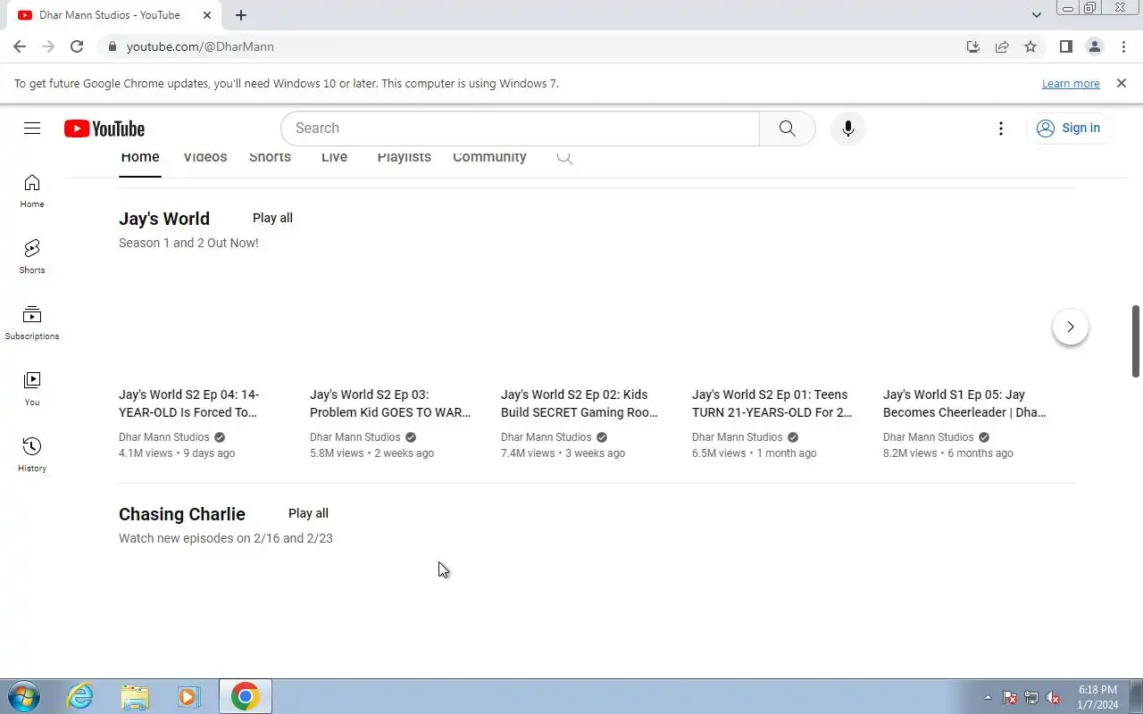Open a new browser tab

(x=241, y=15)
